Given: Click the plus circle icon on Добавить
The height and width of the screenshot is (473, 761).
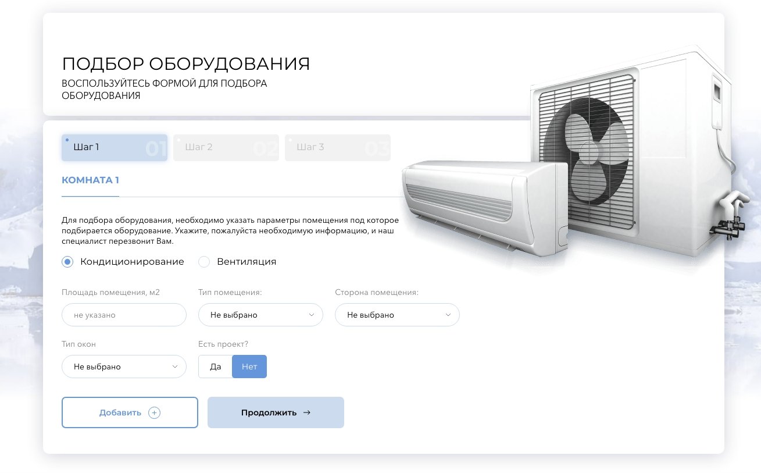Looking at the screenshot, I should tap(154, 412).
